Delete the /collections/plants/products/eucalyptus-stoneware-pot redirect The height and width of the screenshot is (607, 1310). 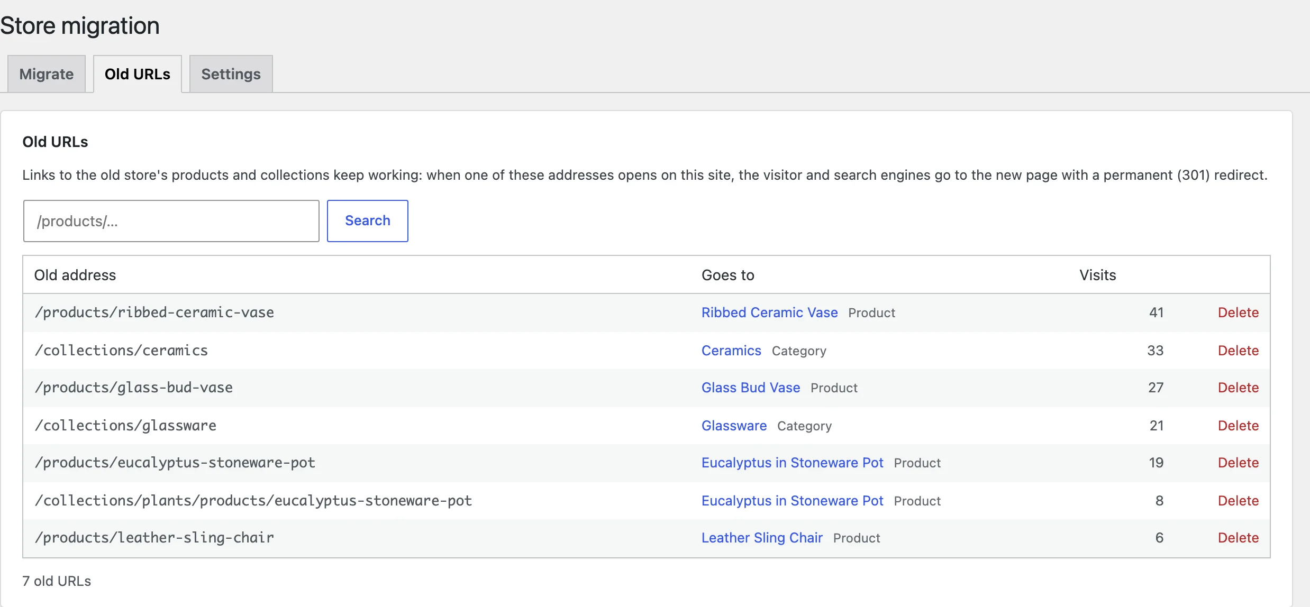(1238, 501)
